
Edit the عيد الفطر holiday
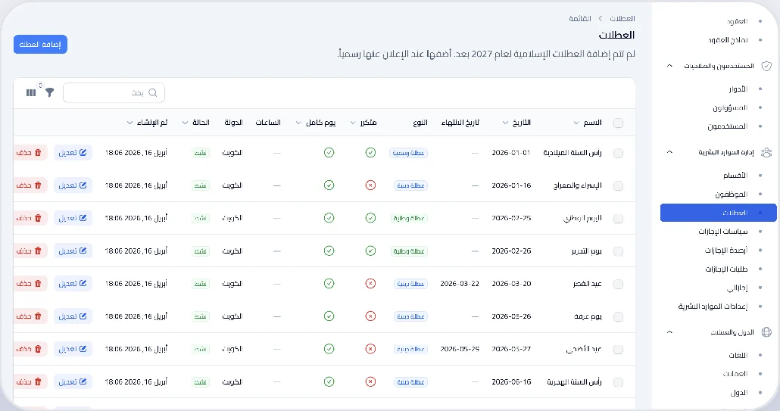tap(73, 284)
